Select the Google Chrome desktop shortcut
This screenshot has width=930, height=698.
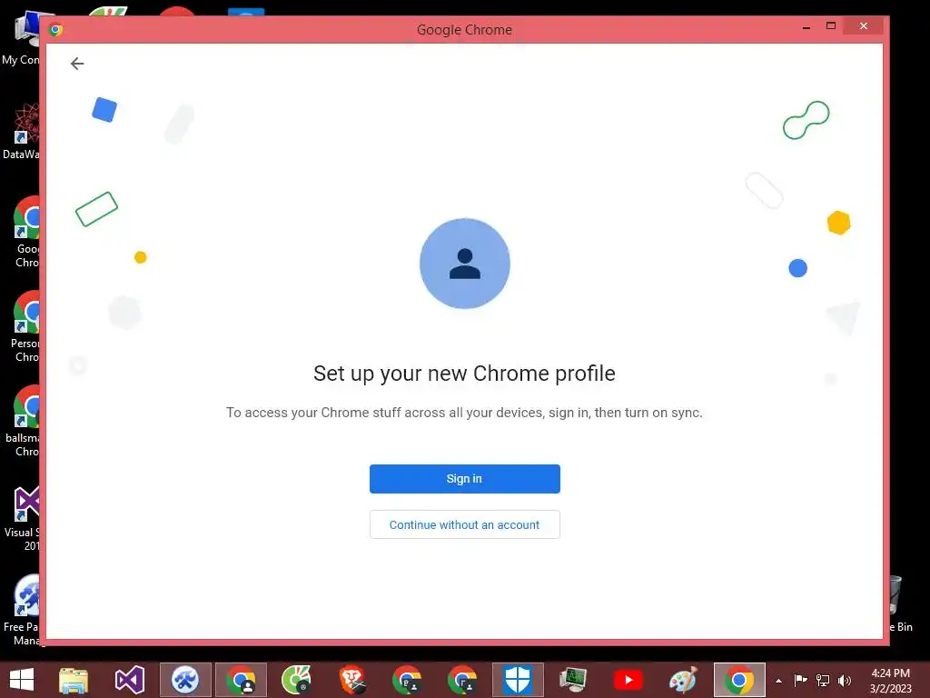click(25, 232)
